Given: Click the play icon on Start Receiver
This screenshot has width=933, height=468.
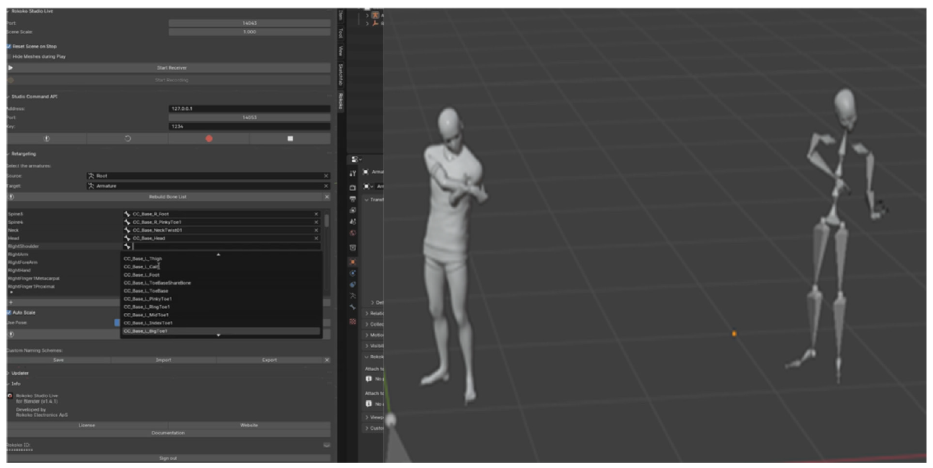Looking at the screenshot, I should click(x=11, y=68).
